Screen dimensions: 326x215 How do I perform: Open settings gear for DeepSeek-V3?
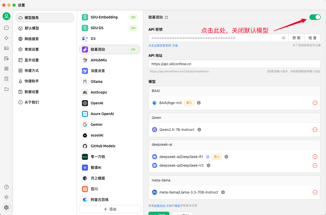pos(208,165)
